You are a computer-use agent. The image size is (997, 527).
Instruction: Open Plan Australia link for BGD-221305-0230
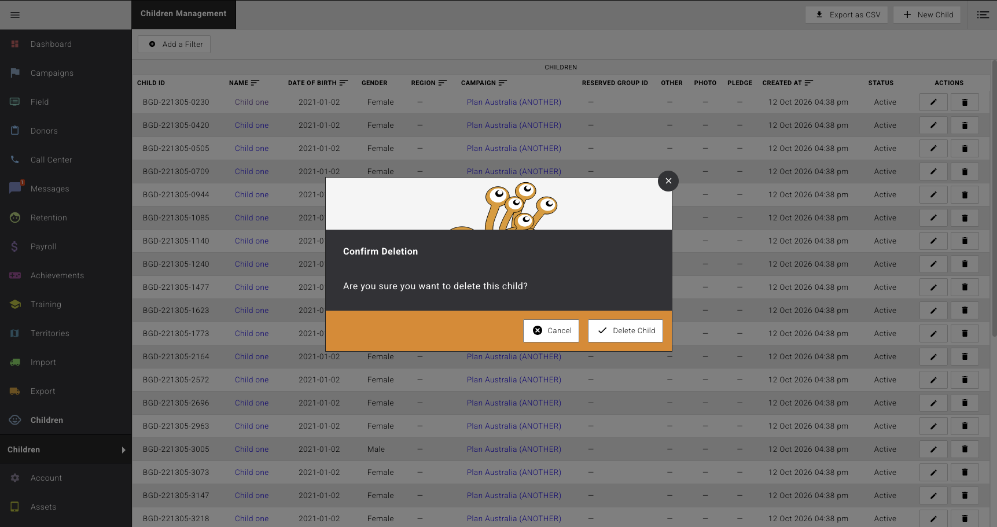pyautogui.click(x=514, y=102)
